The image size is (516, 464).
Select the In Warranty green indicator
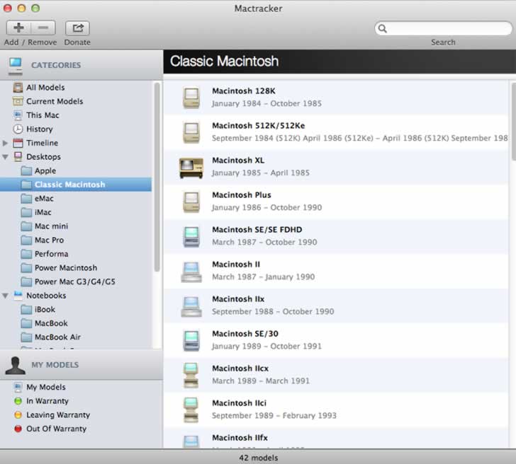[x=18, y=401]
